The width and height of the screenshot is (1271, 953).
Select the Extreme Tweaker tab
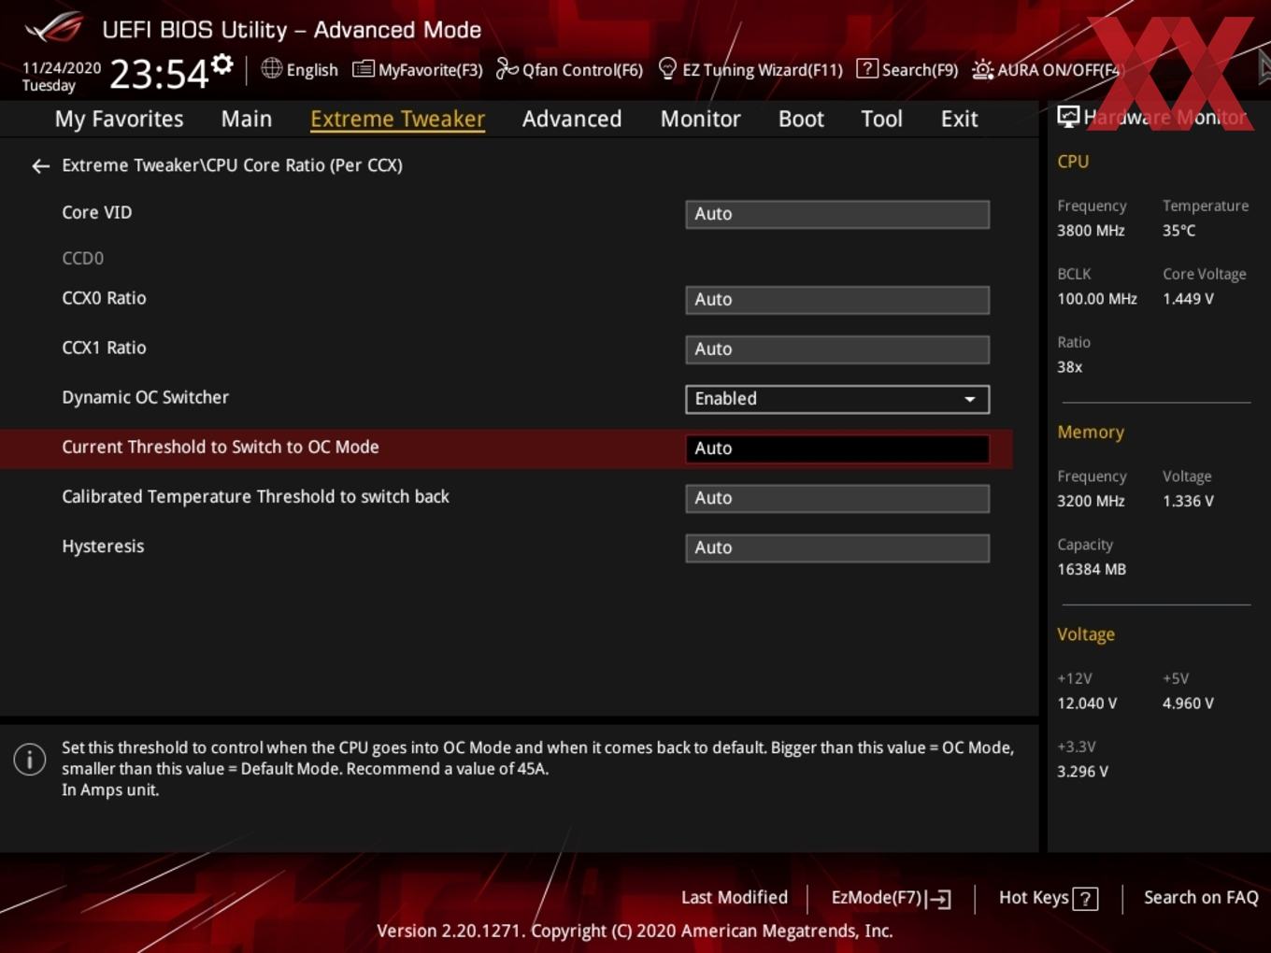click(x=397, y=119)
